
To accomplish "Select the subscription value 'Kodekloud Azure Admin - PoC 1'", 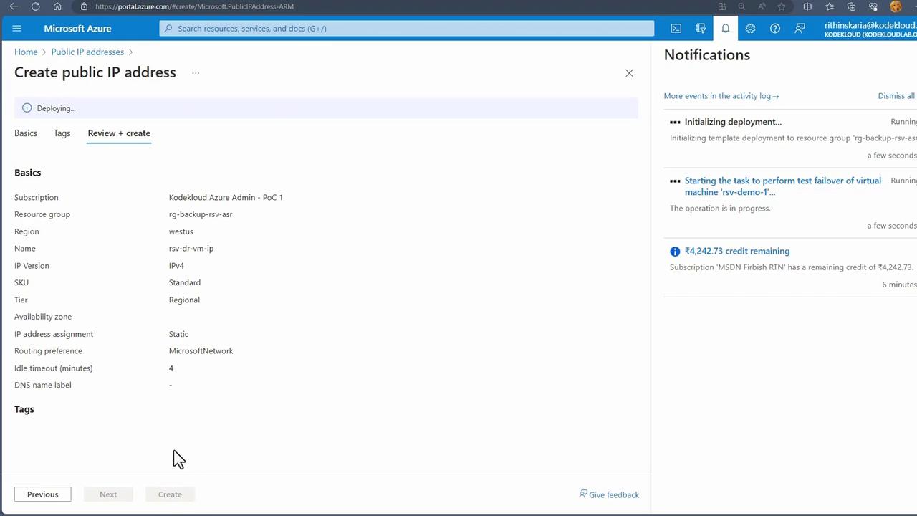I will coord(226,197).
